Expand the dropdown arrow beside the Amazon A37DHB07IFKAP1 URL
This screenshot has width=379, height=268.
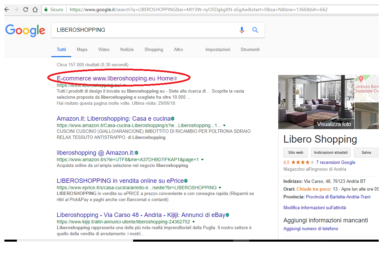(x=202, y=160)
